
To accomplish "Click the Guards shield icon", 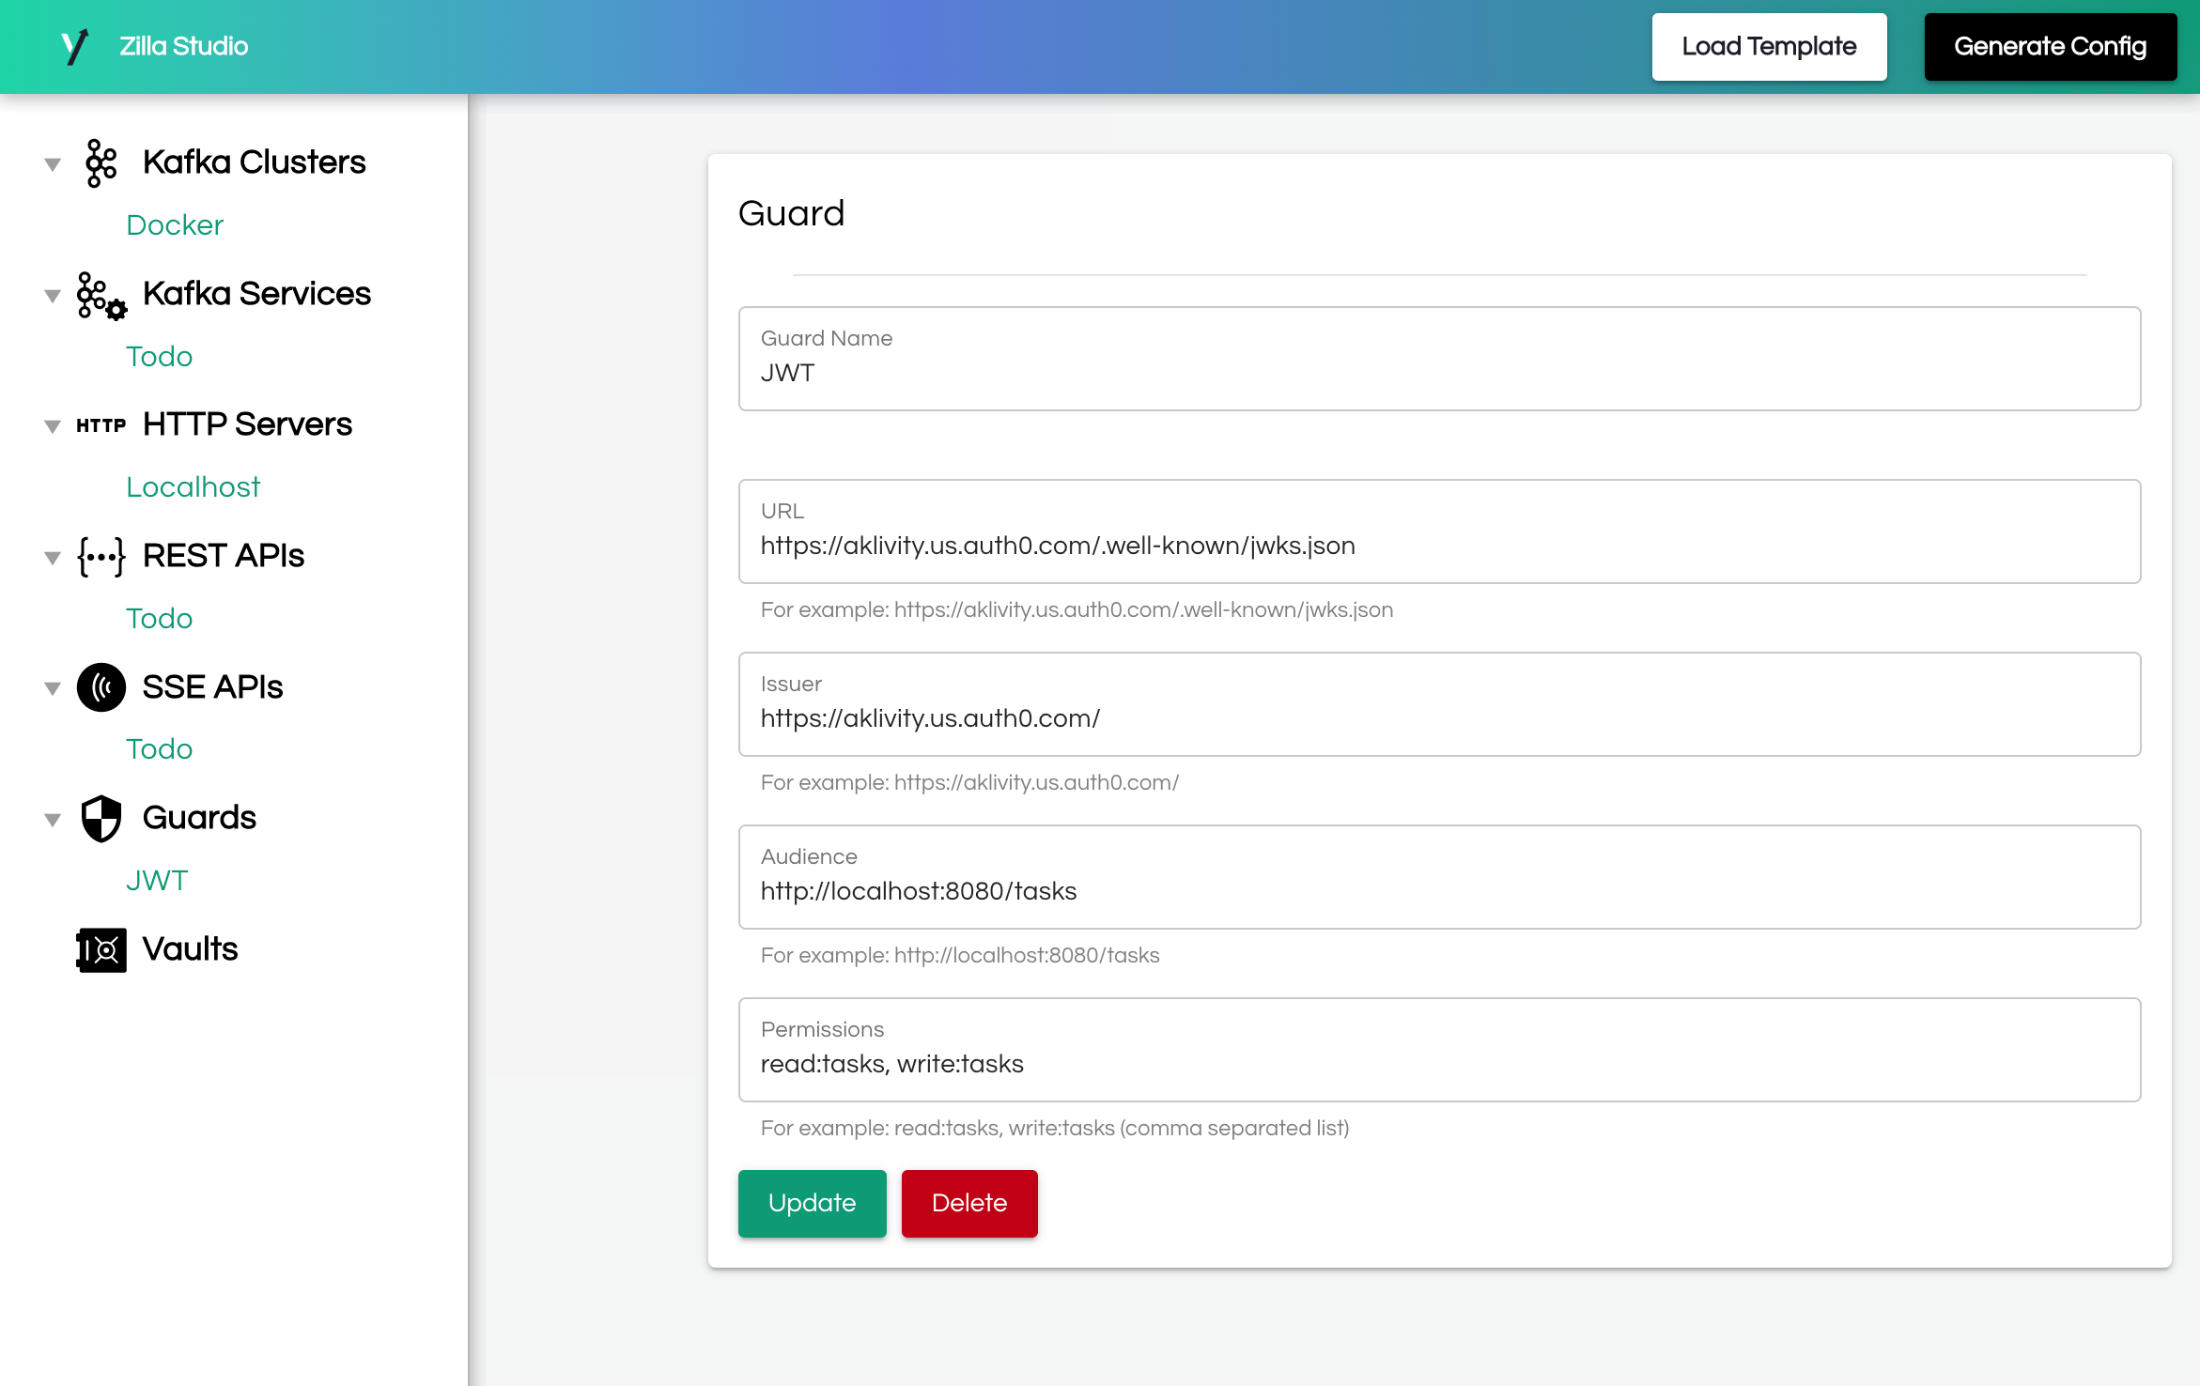I will pyautogui.click(x=101, y=818).
